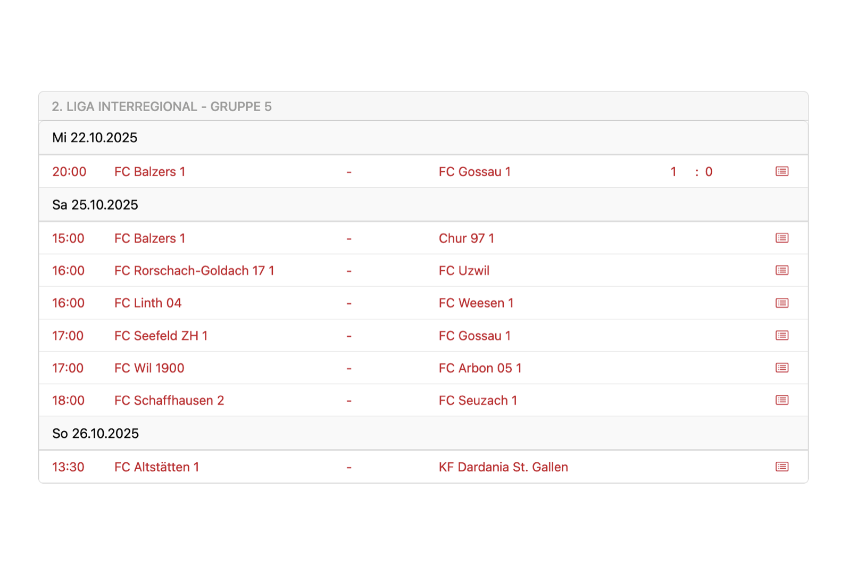Click details icon in Rorschach-Goldach vs Uzwil row
The width and height of the screenshot is (849, 565).
tap(781, 270)
